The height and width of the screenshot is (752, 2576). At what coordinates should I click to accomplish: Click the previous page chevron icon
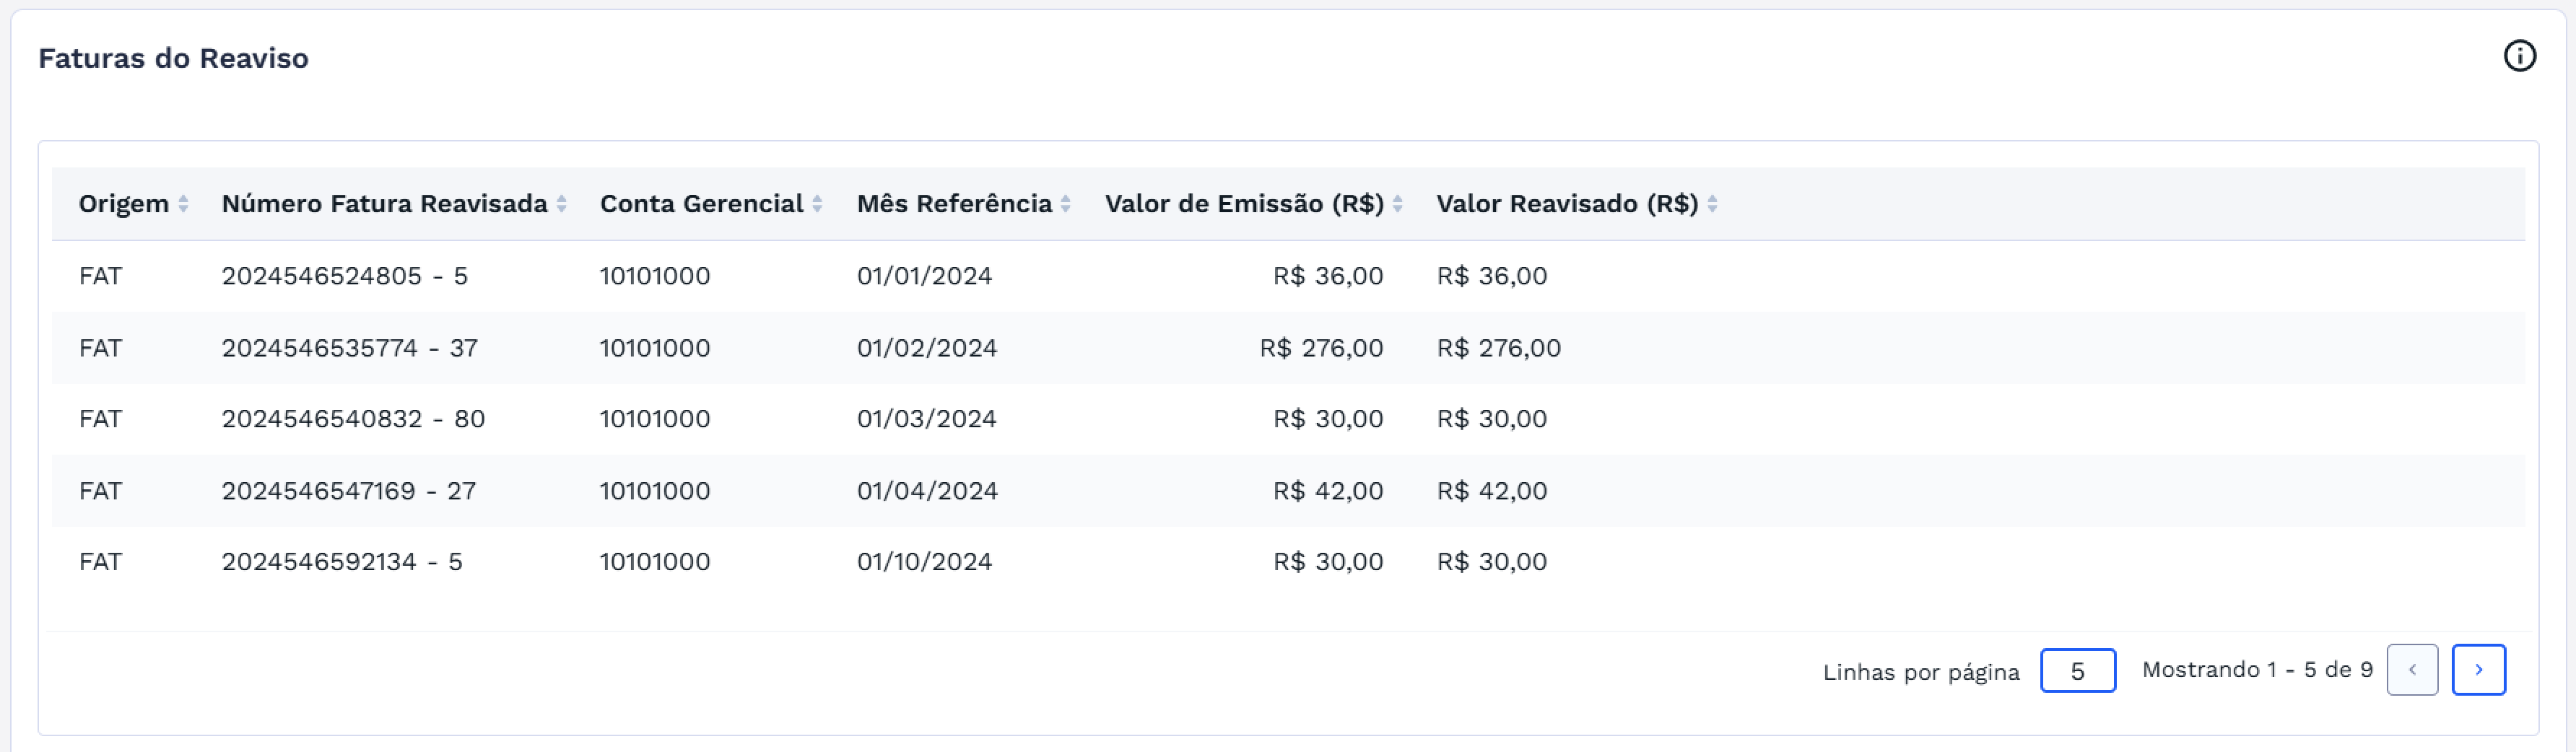[x=2413, y=670]
